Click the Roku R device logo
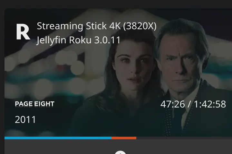 pyautogui.click(x=23, y=32)
